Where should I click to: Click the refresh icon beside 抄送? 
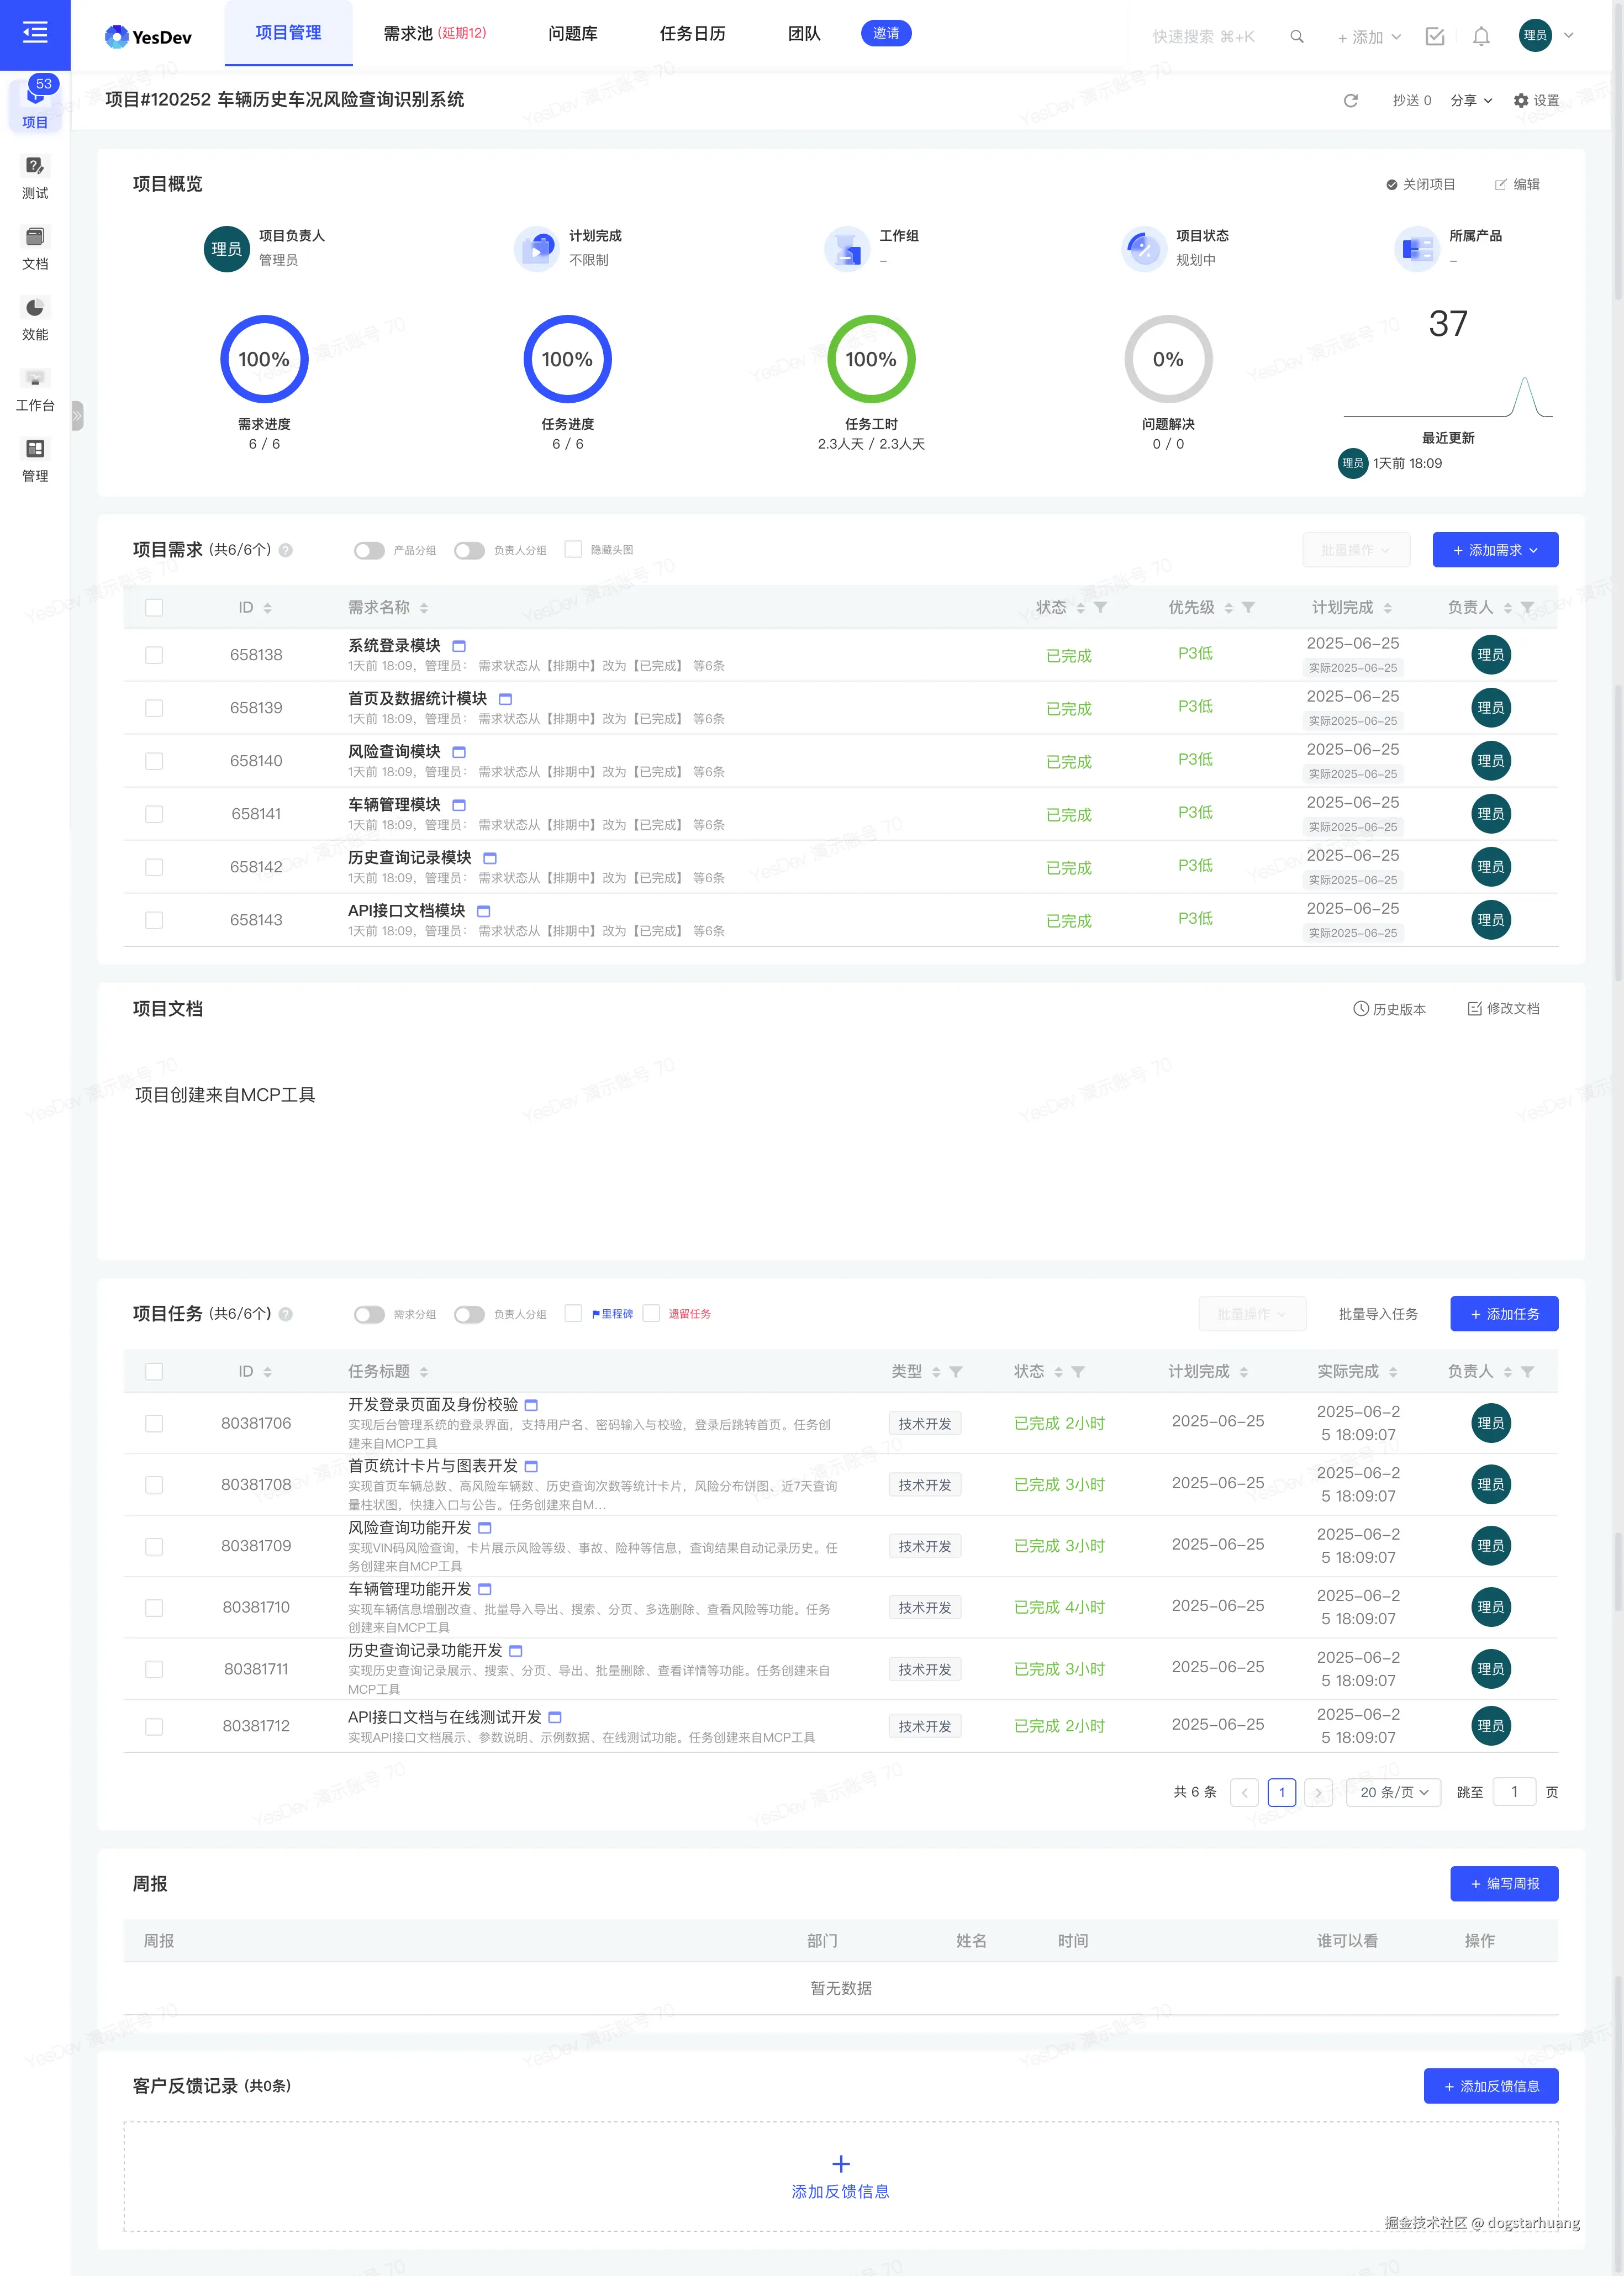tap(1350, 100)
